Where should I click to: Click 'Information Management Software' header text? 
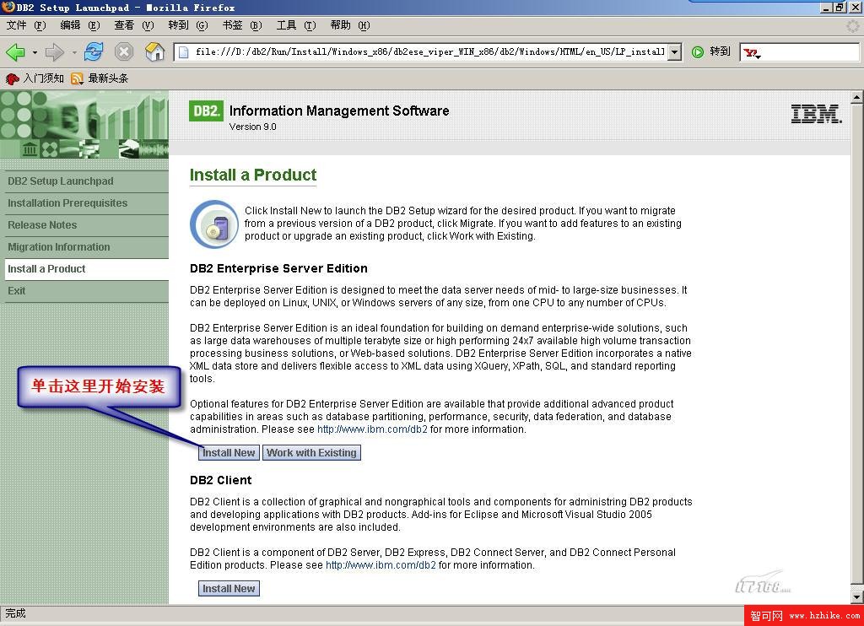(x=339, y=111)
